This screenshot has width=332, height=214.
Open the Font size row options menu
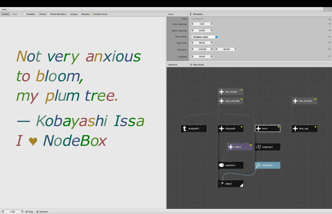click(329, 43)
